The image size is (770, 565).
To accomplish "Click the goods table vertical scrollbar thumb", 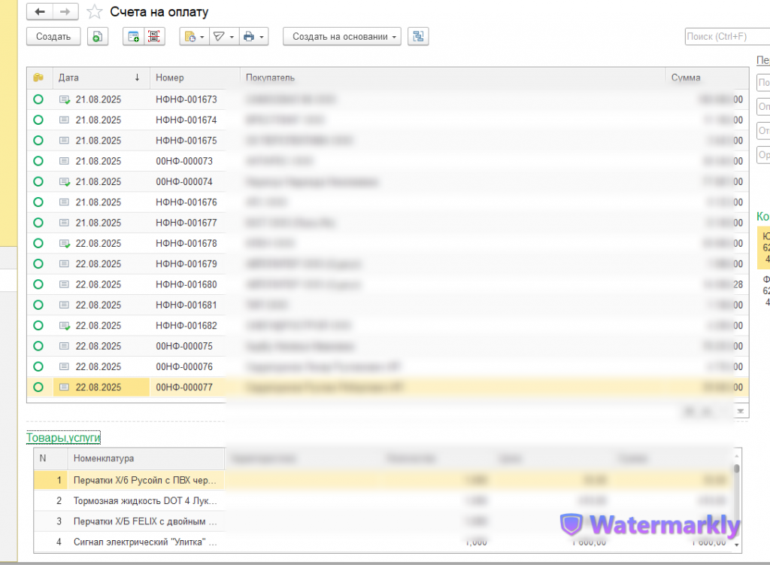I will point(737,468).
